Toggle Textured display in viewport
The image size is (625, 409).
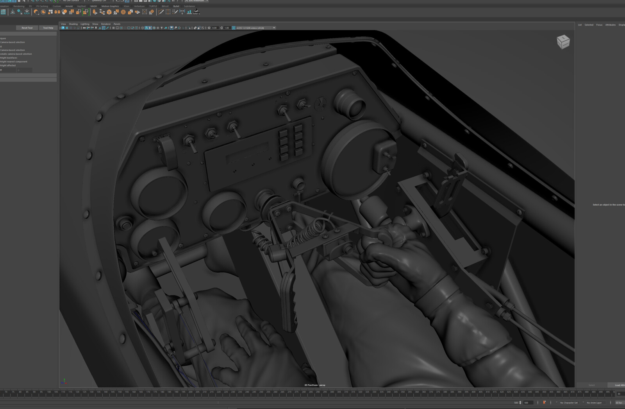(158, 28)
